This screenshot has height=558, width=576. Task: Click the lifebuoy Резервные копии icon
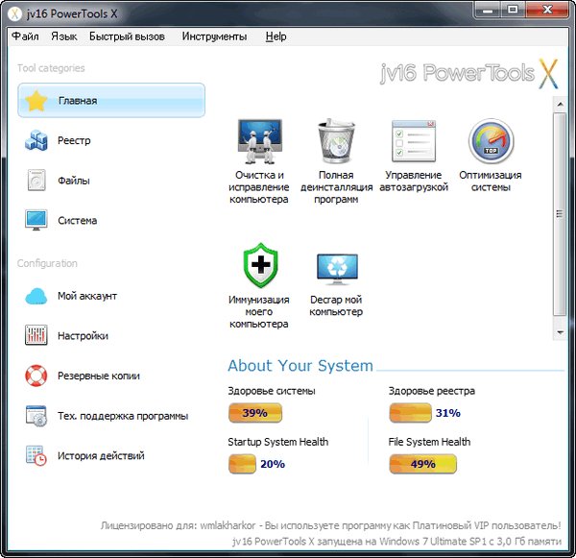pos(36,376)
